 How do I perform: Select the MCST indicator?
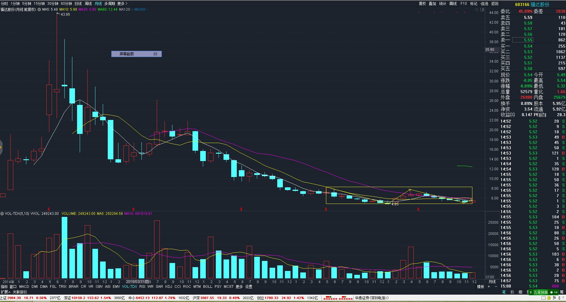[229, 287]
